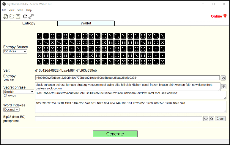Click the Bip38 passphrase input field
The height and width of the screenshot is (145, 230).
point(119,119)
